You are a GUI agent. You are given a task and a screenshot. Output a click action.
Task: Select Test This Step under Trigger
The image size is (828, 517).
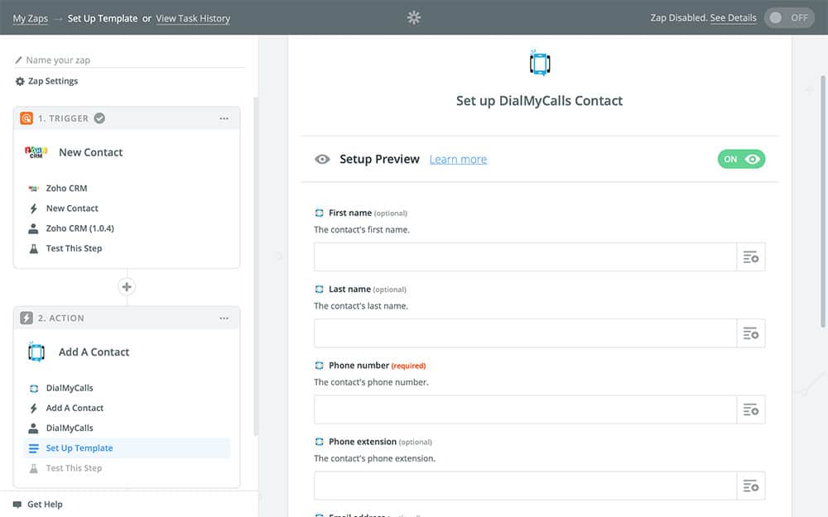74,248
